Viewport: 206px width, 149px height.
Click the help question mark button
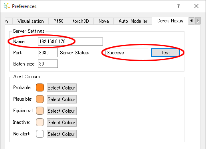(178, 6)
